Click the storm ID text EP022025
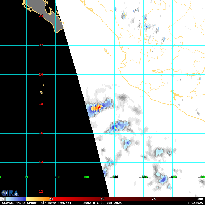The image size is (205, 205). pyautogui.click(x=195, y=203)
